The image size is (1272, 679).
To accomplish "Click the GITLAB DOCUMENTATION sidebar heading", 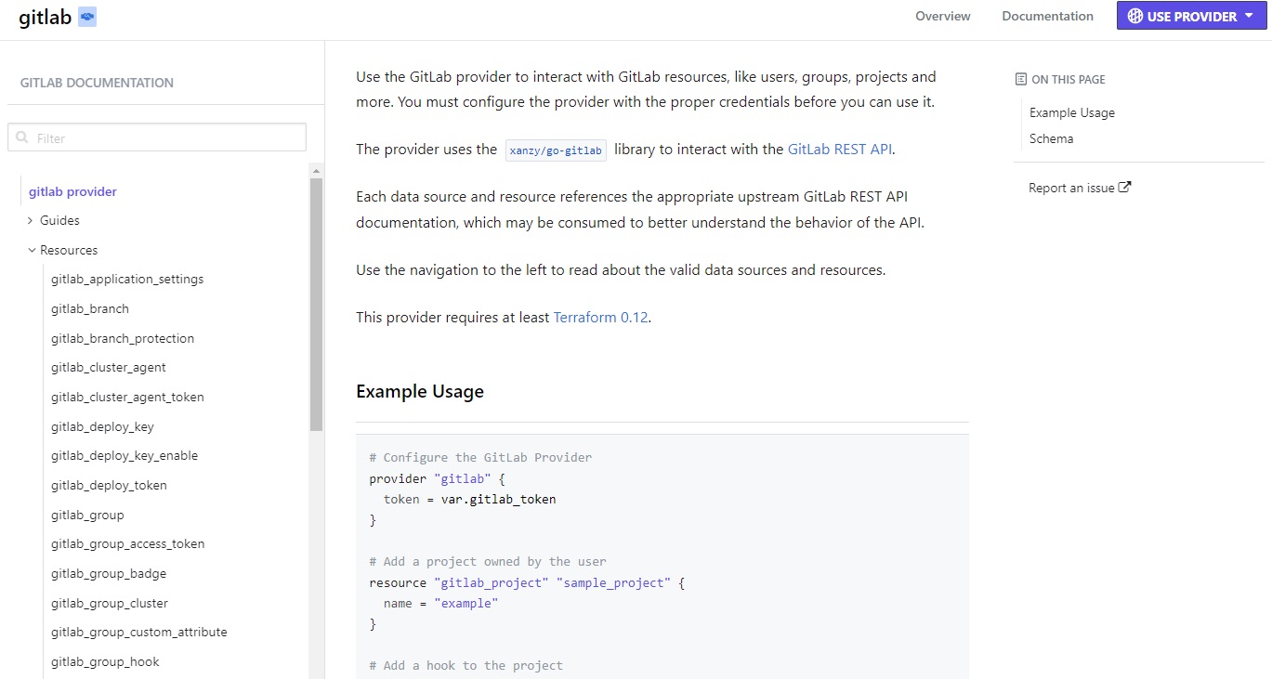I will pos(97,83).
